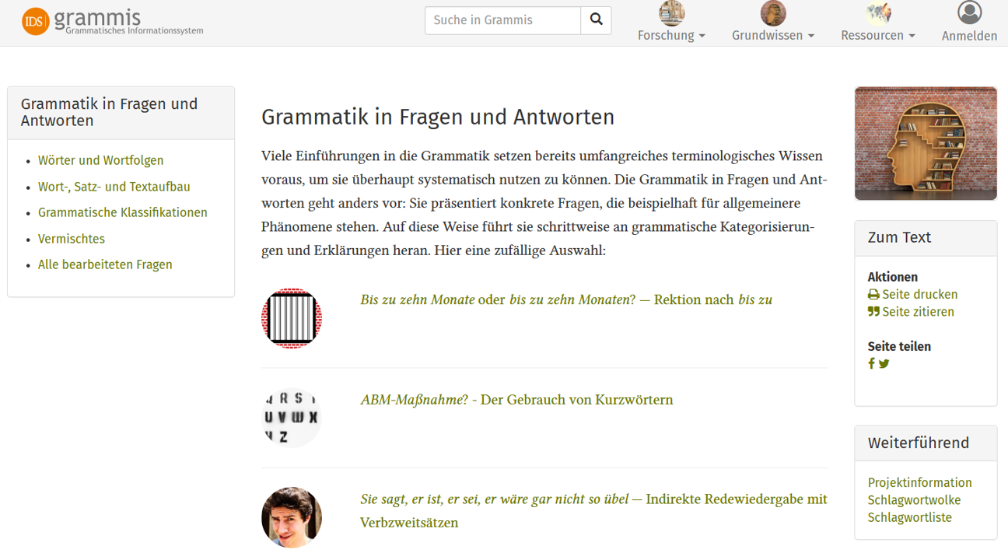Share the page on Twitter
1008x553 pixels.
tap(884, 362)
